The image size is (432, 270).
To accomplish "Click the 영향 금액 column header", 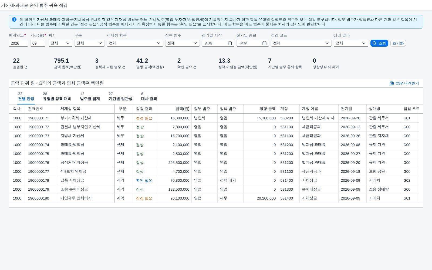I will click(x=261, y=109).
